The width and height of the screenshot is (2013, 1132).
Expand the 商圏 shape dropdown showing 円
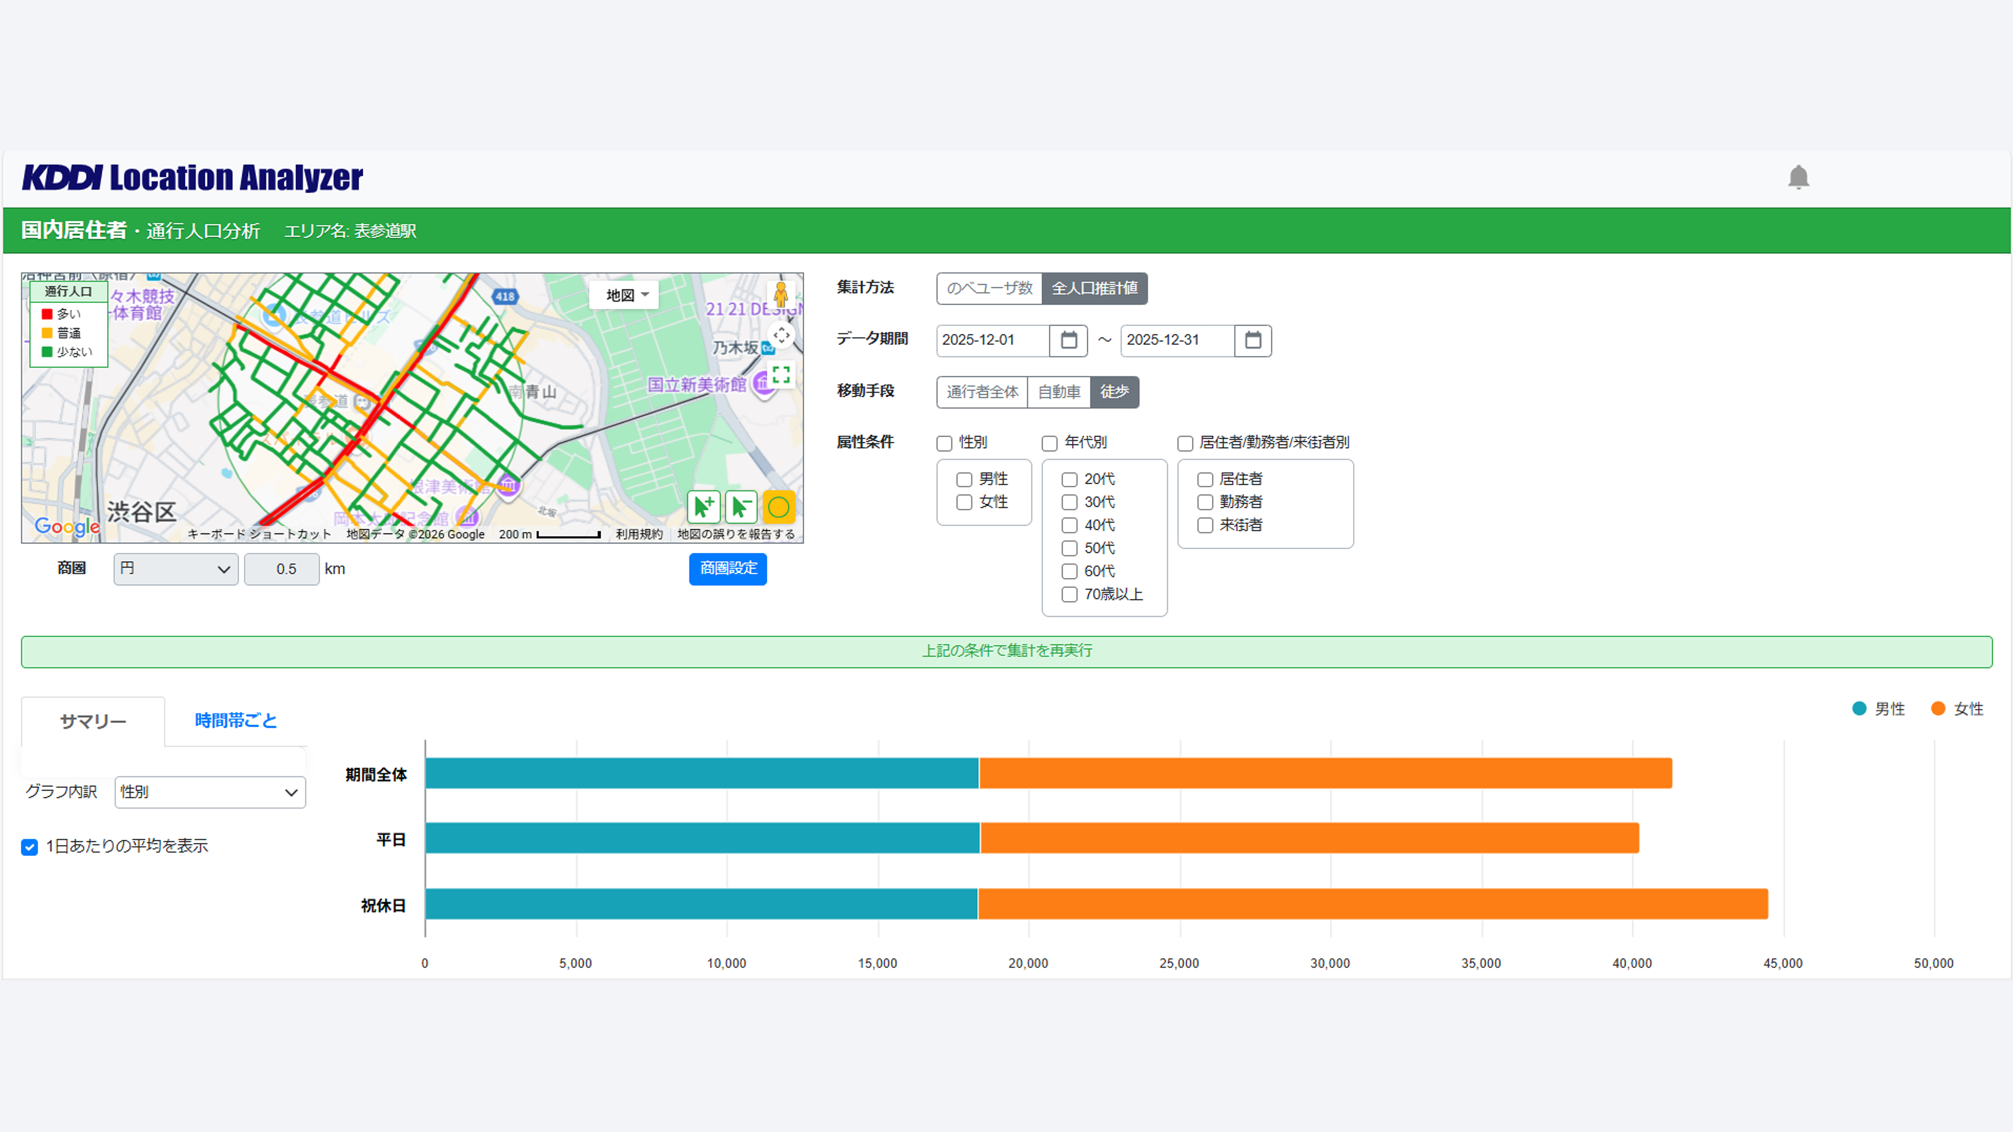[x=176, y=570]
